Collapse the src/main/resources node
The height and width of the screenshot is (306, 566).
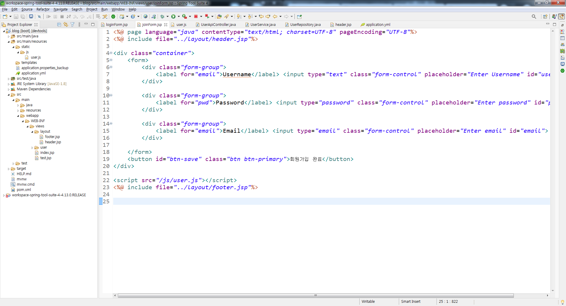click(x=9, y=41)
